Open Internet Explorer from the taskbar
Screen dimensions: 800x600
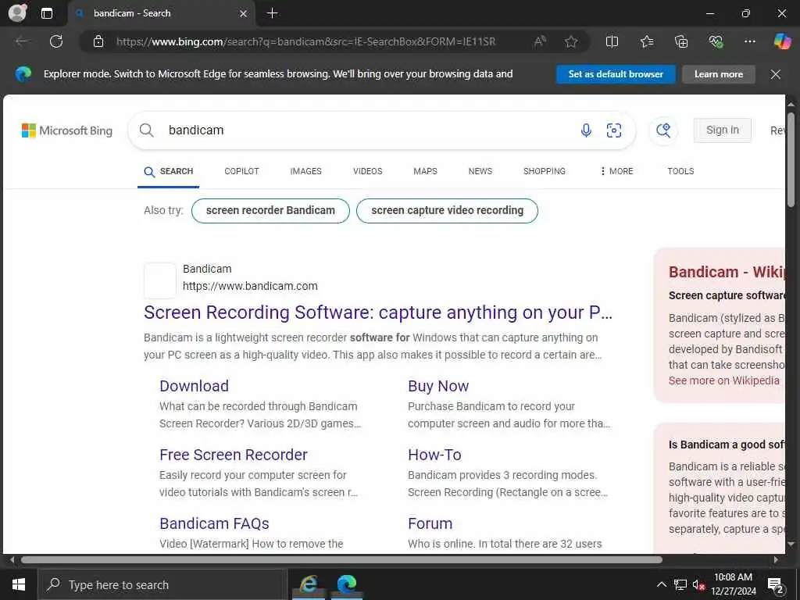click(x=309, y=584)
